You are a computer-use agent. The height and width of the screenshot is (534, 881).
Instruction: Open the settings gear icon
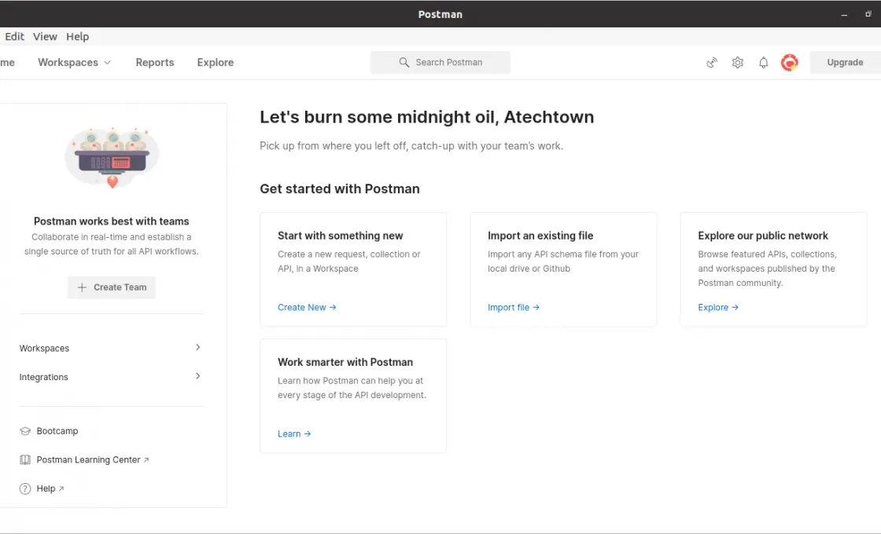[x=738, y=62]
